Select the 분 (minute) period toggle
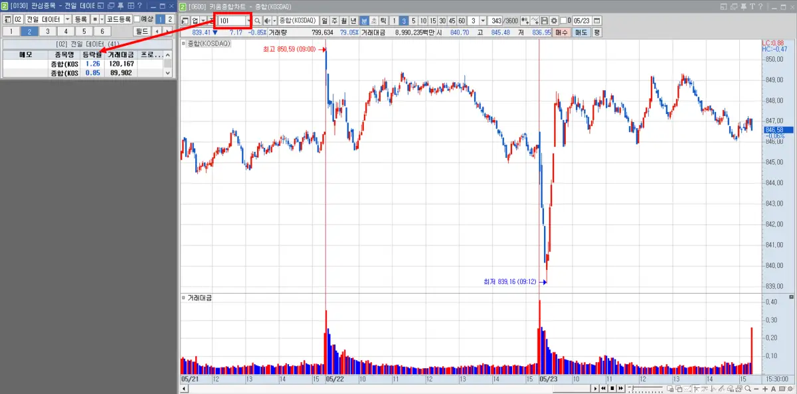 (364, 21)
